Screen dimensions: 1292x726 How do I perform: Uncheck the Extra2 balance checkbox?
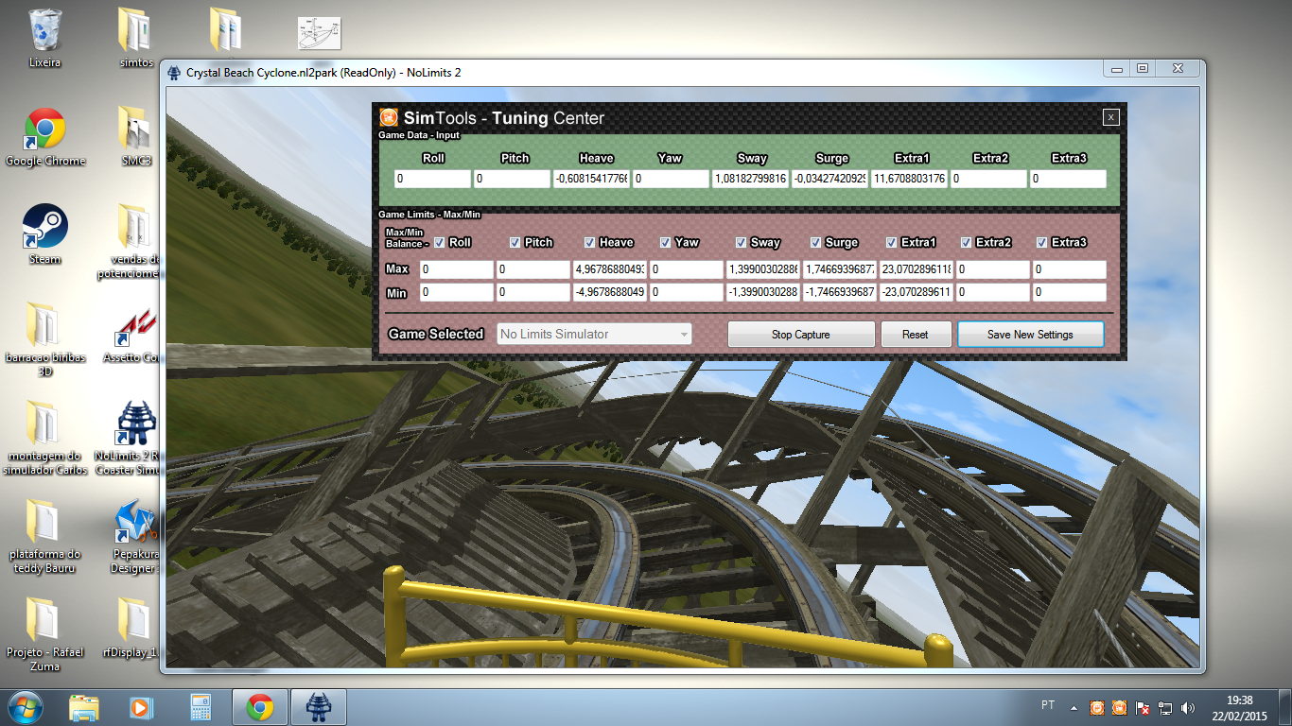coord(967,242)
